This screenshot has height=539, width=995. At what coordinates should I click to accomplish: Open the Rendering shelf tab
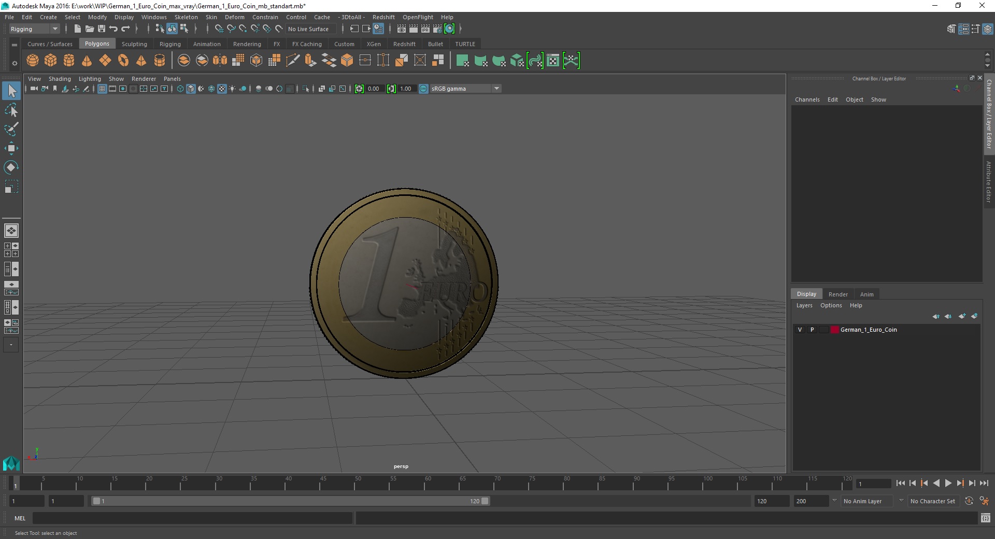(x=247, y=44)
